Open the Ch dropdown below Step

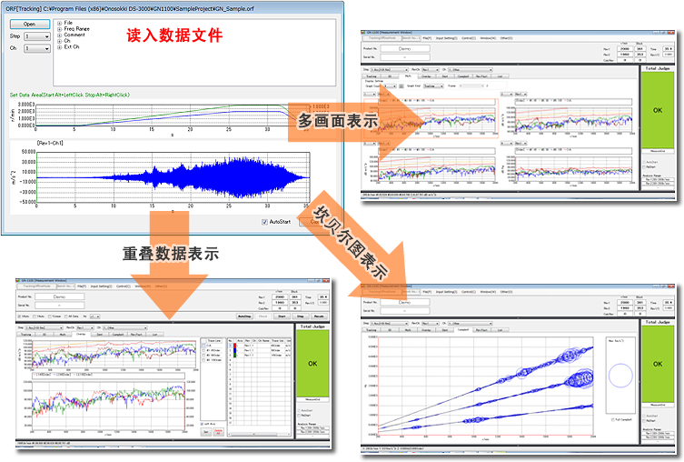pyautogui.click(x=38, y=49)
